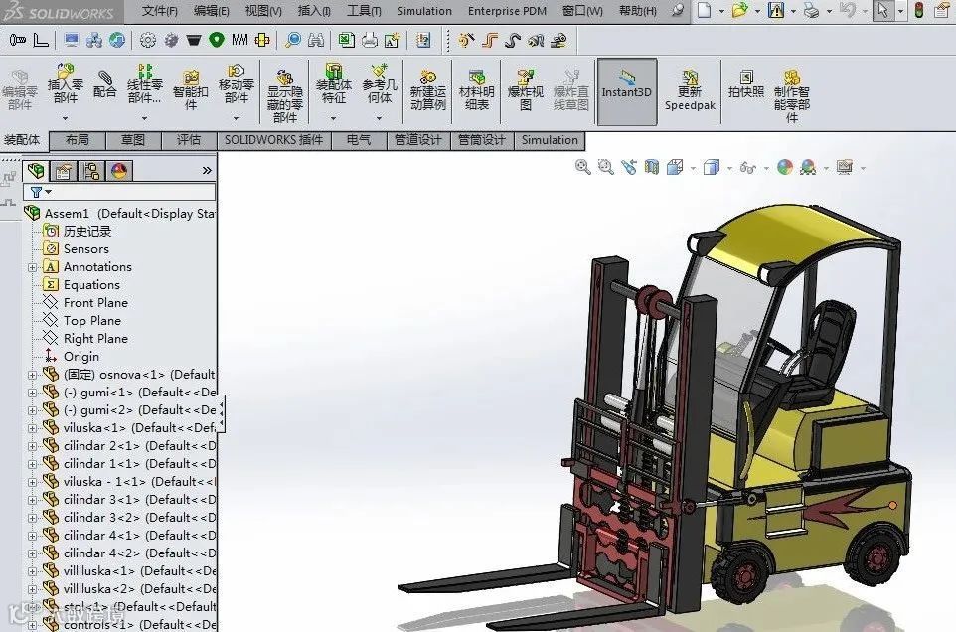The width and height of the screenshot is (956, 632).
Task: Click the Edit Appearance color sphere icon
Action: (x=785, y=166)
